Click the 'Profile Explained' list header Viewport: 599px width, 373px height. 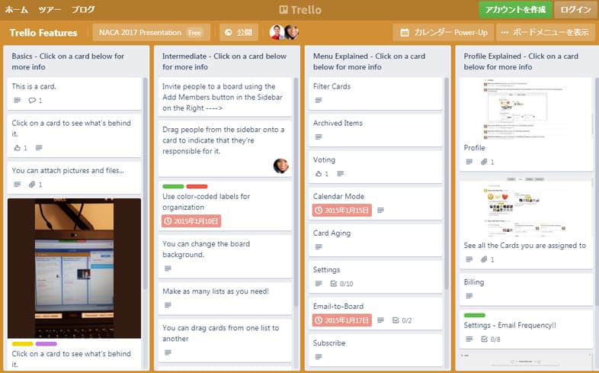pos(521,61)
